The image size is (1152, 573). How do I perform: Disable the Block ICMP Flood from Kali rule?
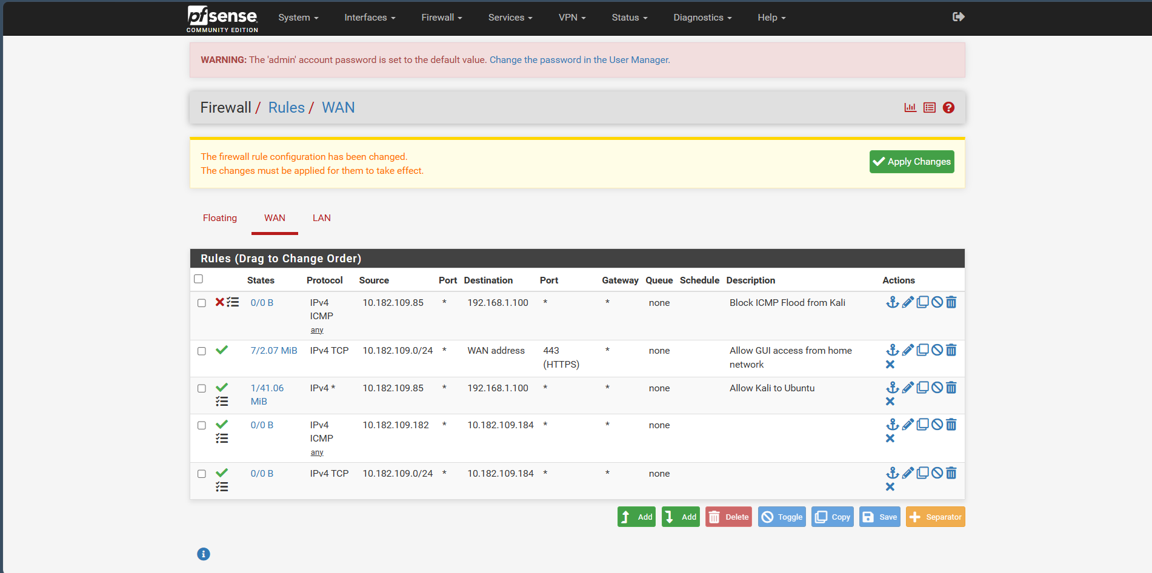[937, 302]
